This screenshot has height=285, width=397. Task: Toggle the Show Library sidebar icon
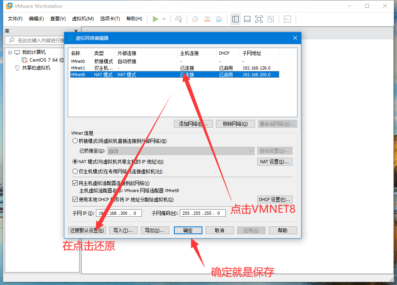click(x=235, y=19)
